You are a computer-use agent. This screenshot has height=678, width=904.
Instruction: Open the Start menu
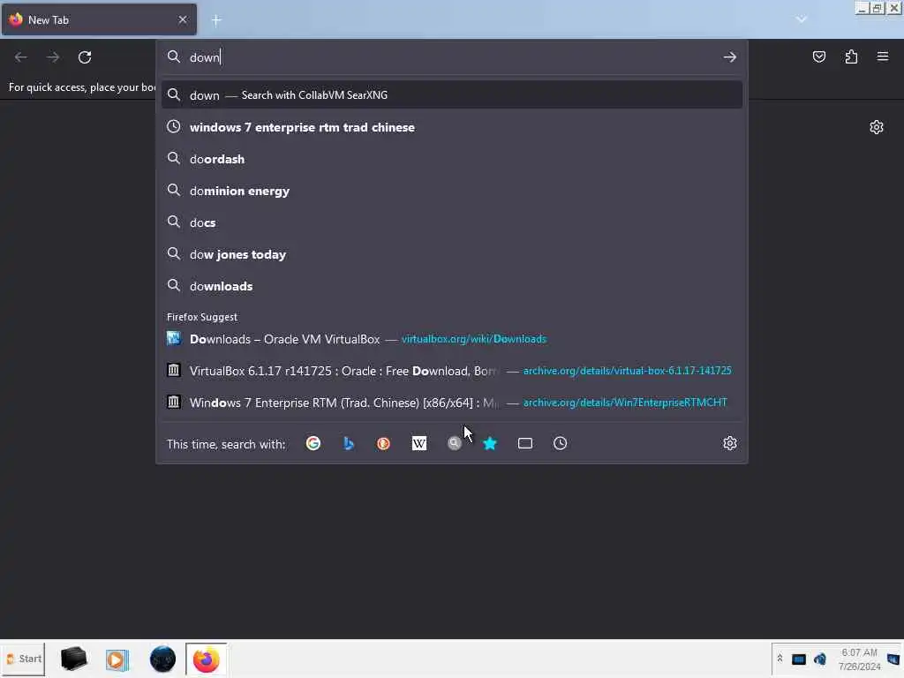point(23,659)
